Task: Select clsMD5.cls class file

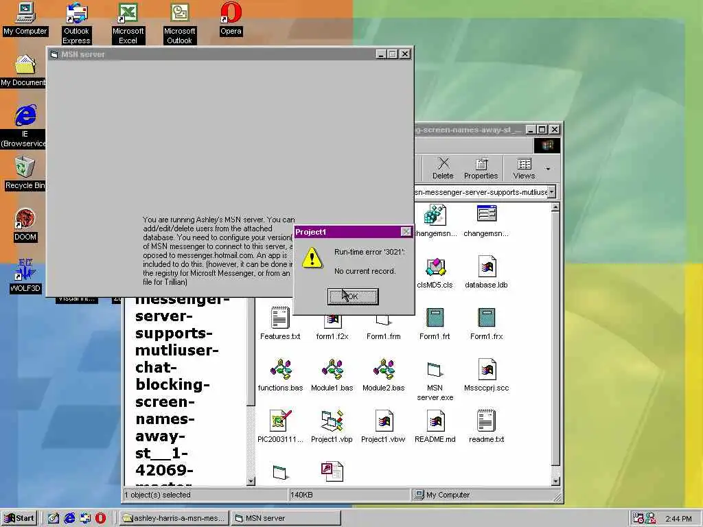Action: point(435,272)
